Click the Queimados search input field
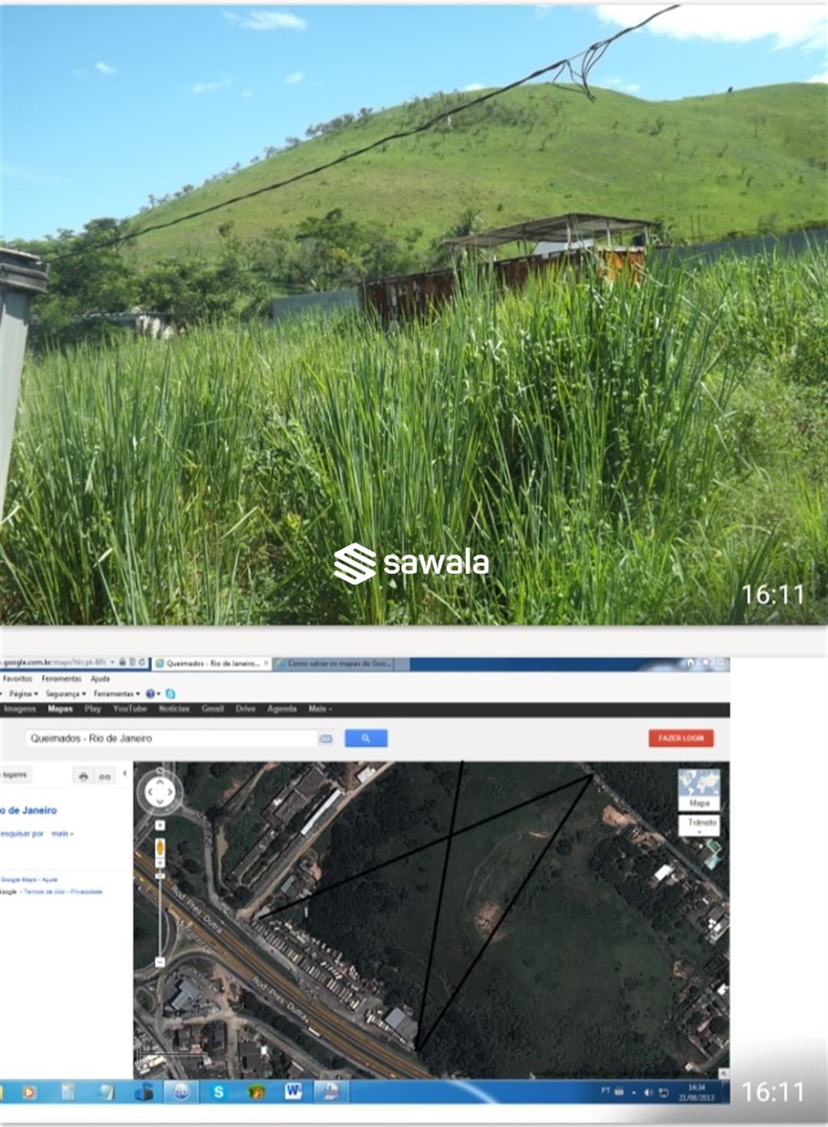This screenshot has height=1127, width=828. tap(170, 738)
